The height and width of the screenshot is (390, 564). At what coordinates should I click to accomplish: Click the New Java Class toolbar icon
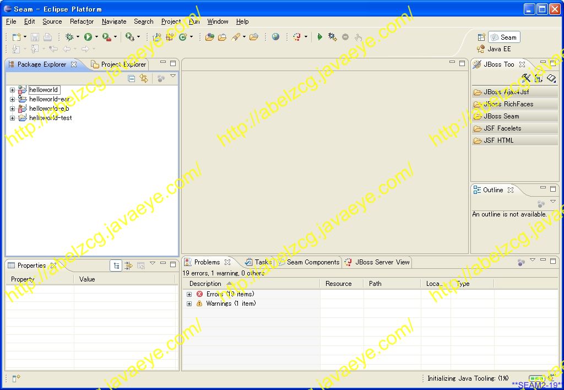tap(183, 37)
